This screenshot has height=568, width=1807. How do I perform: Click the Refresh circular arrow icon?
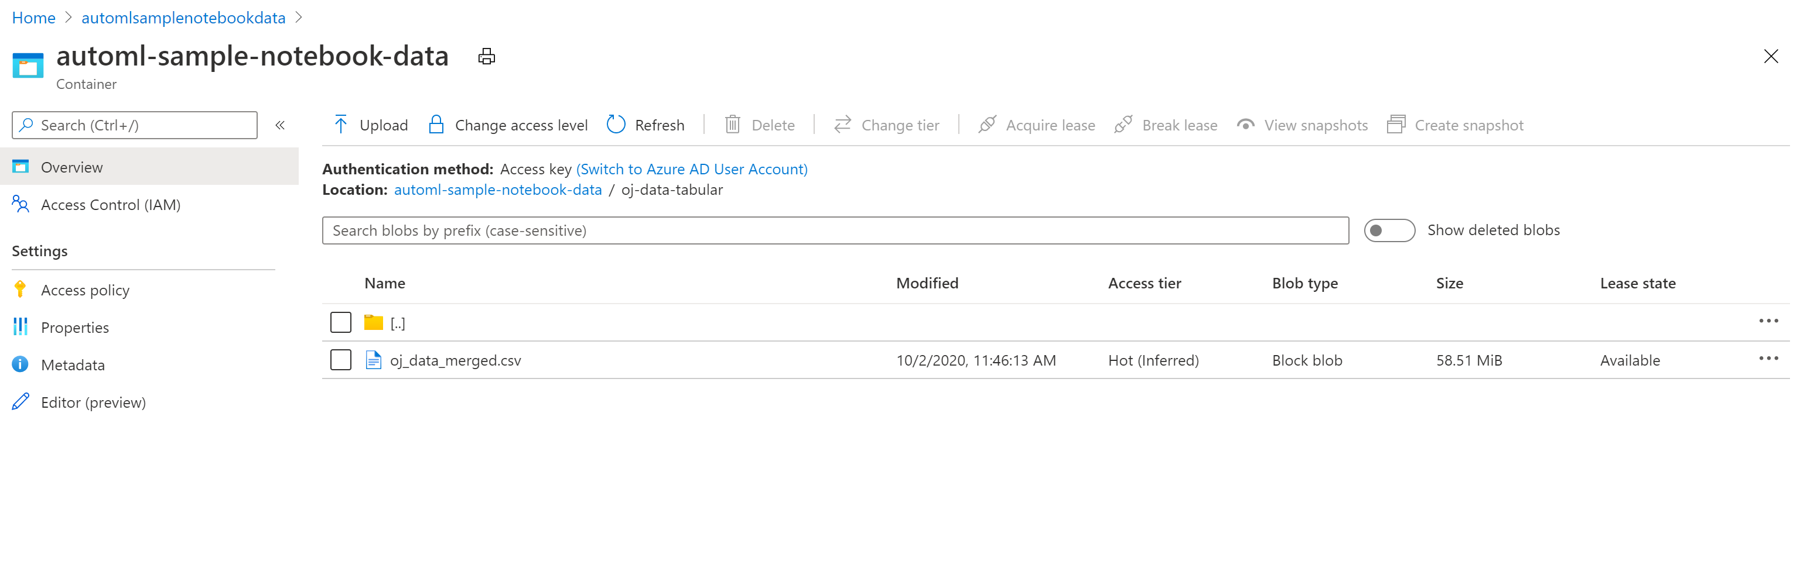pos(616,125)
